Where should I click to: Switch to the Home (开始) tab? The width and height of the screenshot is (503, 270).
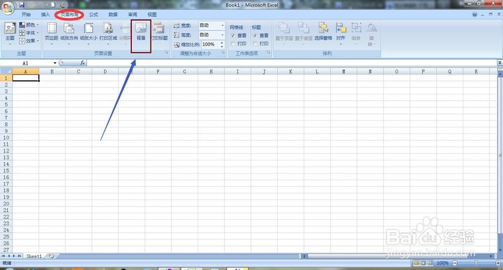click(26, 15)
